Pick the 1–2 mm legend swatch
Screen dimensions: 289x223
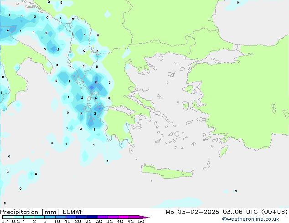click(x=29, y=217)
